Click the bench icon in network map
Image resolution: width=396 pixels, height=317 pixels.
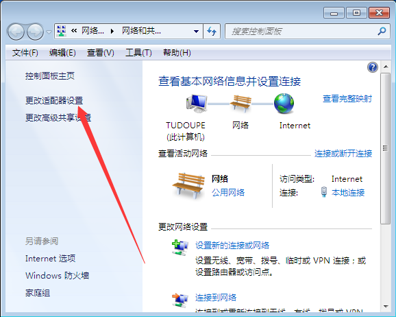(x=240, y=103)
